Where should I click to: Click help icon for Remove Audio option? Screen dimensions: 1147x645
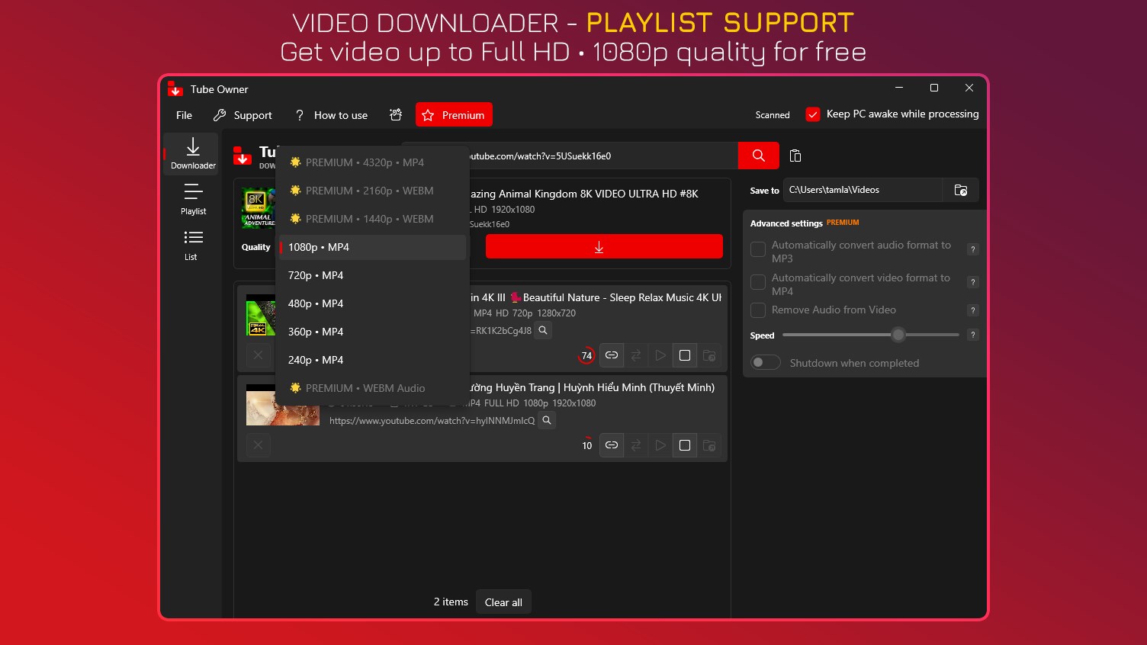(972, 310)
